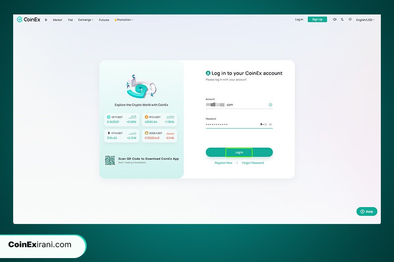Click the download app icon in header
The width and height of the screenshot is (394, 262).
click(350, 19)
